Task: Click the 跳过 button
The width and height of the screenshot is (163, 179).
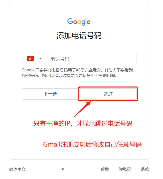Action: pyautogui.click(x=108, y=94)
